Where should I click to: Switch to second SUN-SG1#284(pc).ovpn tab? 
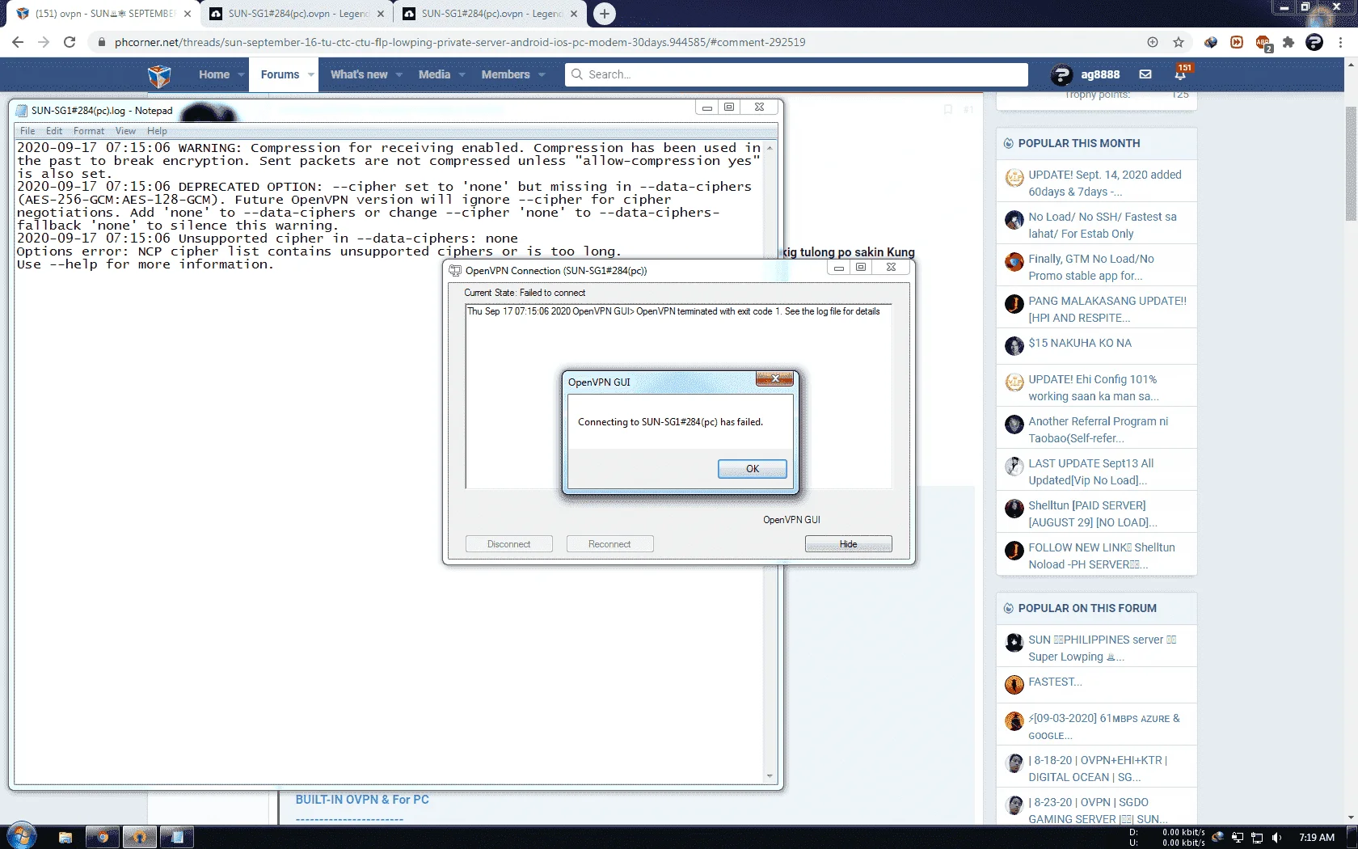pyautogui.click(x=491, y=14)
